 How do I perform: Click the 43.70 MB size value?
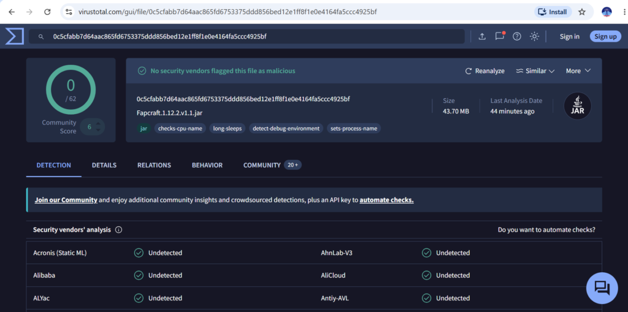click(456, 112)
